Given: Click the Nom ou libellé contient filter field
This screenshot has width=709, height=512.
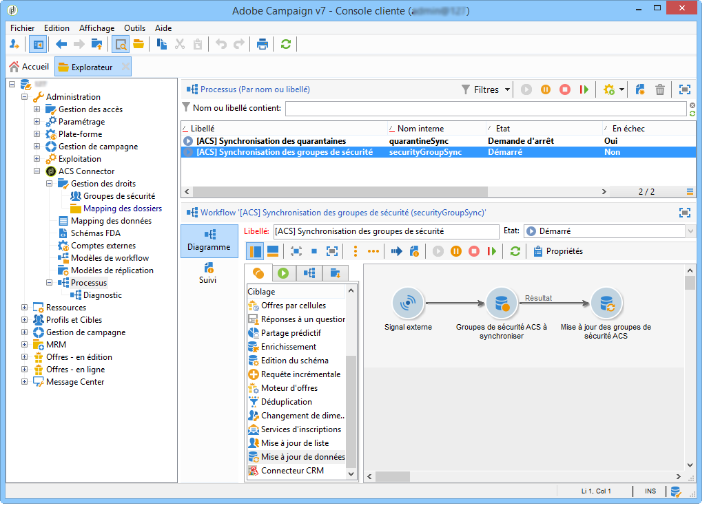Looking at the screenshot, I should [x=486, y=108].
